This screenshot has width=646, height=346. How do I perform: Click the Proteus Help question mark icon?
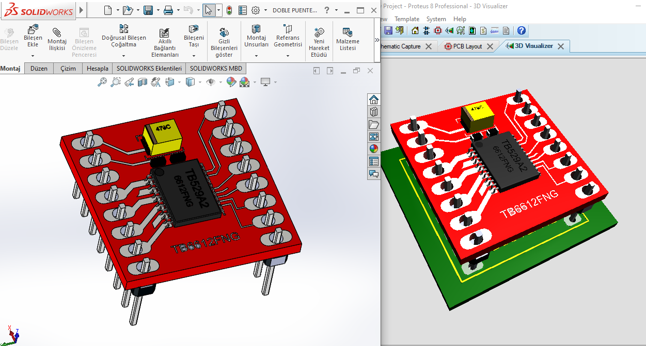click(x=522, y=31)
